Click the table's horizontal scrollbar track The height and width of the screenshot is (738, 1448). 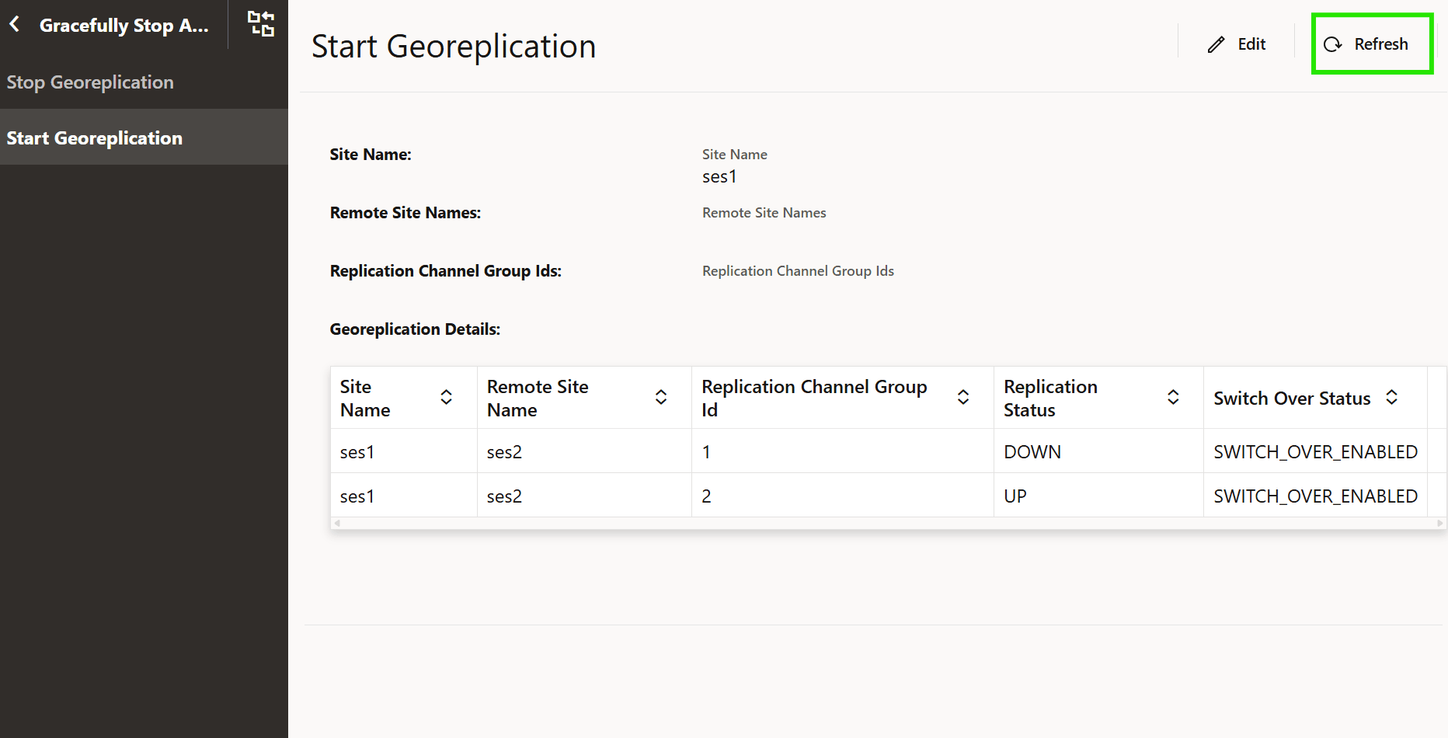click(x=888, y=524)
